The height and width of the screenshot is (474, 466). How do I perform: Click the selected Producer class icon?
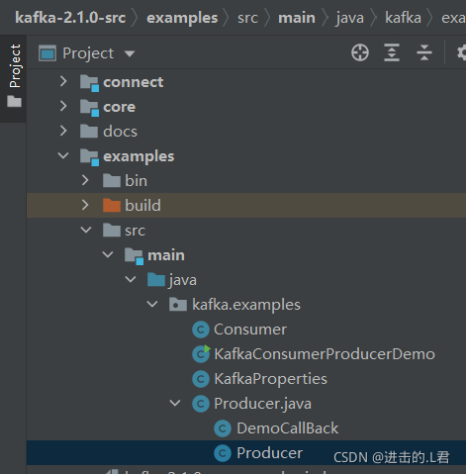pyautogui.click(x=223, y=453)
